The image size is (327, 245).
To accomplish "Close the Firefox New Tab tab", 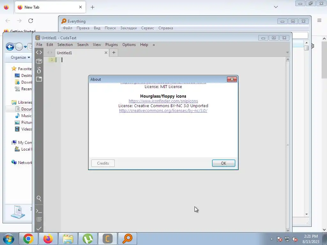I will point(80,7).
